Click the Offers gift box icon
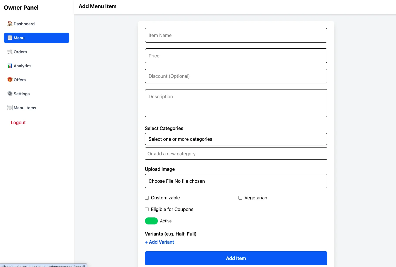This screenshot has height=267, width=396. click(x=10, y=80)
